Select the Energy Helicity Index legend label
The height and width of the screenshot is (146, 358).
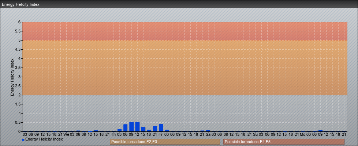tap(44, 139)
